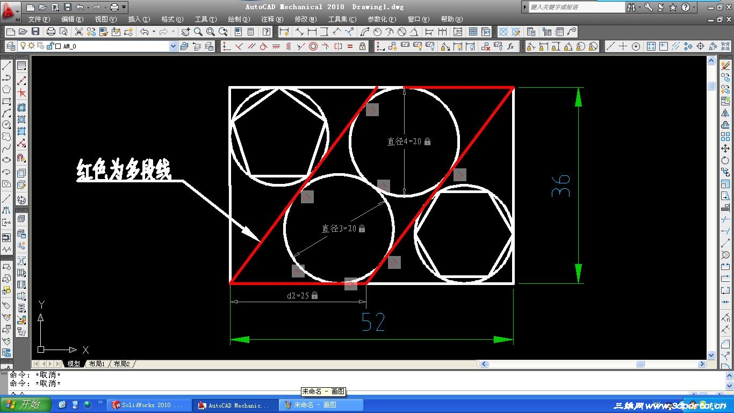The image size is (734, 413).
Task: Select the Hatch tool
Action: coord(21,66)
